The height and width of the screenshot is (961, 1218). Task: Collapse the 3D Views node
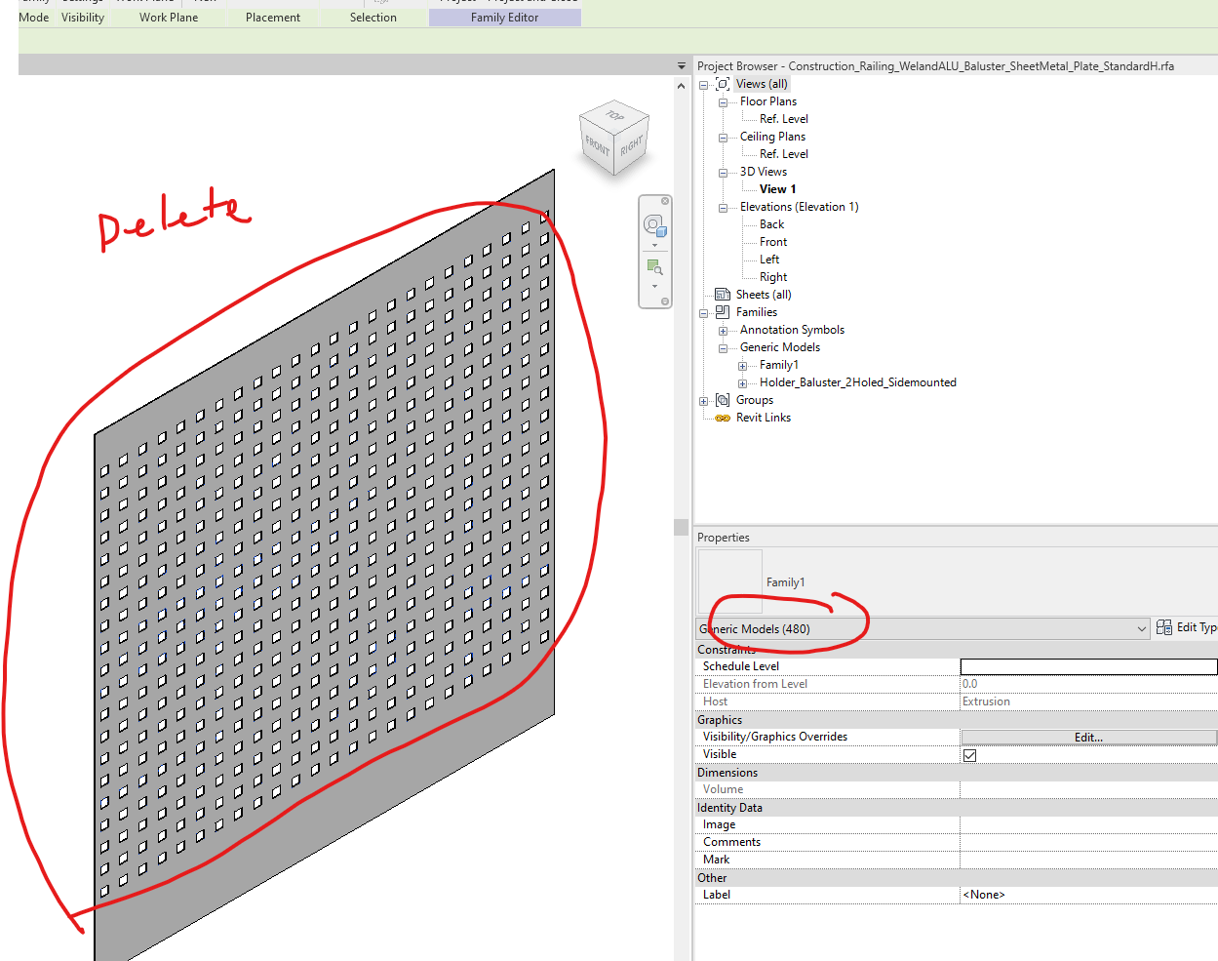click(724, 173)
